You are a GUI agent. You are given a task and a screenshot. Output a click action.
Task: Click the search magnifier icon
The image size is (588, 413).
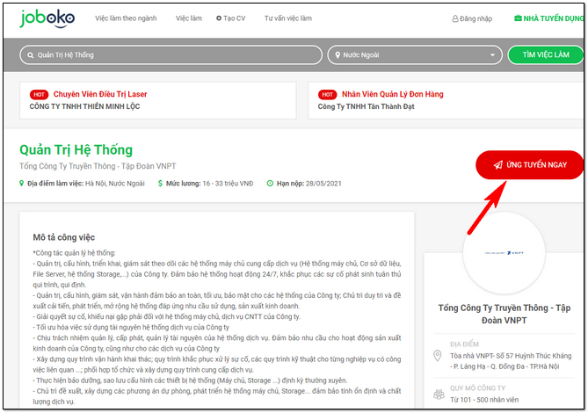pos(30,54)
